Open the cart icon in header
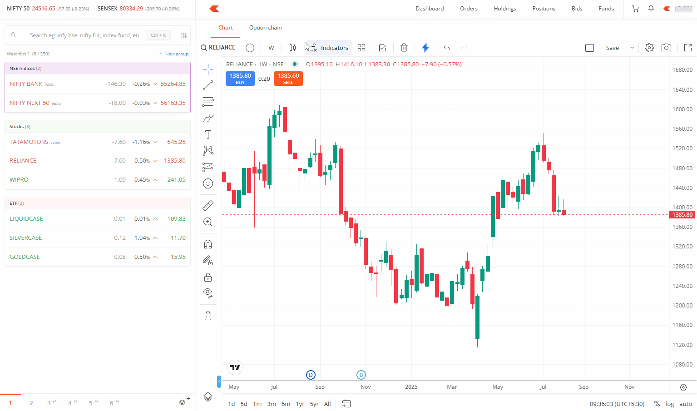Screen dimensions: 697x411 635,9
